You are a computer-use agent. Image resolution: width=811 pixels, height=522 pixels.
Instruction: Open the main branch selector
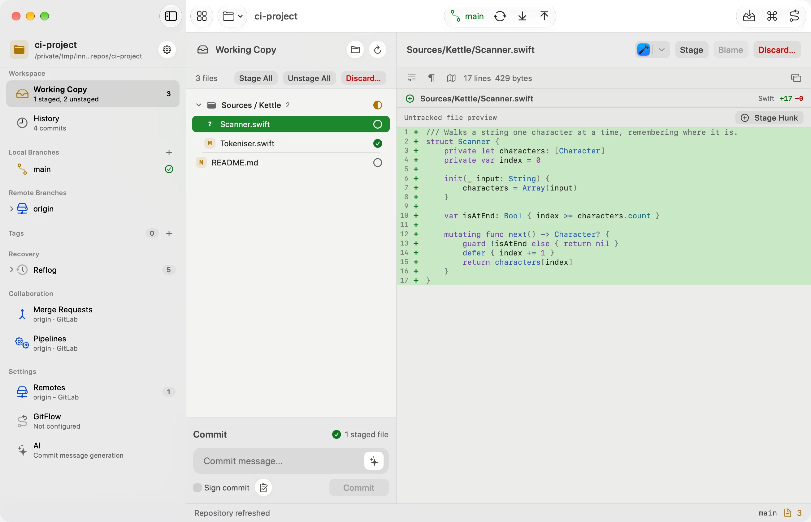click(467, 16)
